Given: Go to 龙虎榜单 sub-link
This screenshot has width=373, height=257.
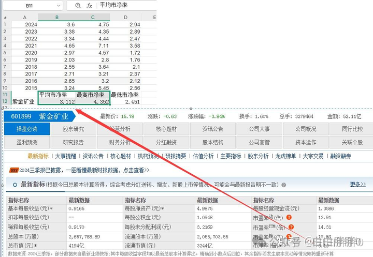Looking at the screenshot, I should [285, 156].
